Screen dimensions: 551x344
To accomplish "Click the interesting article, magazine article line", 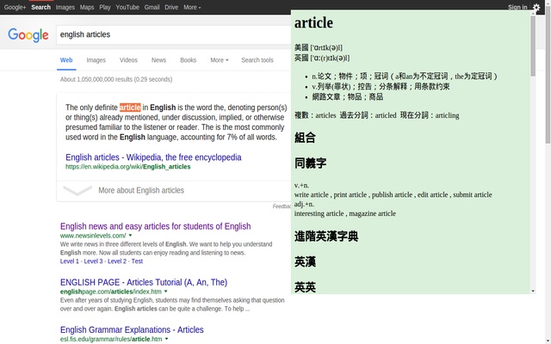I will [345, 213].
